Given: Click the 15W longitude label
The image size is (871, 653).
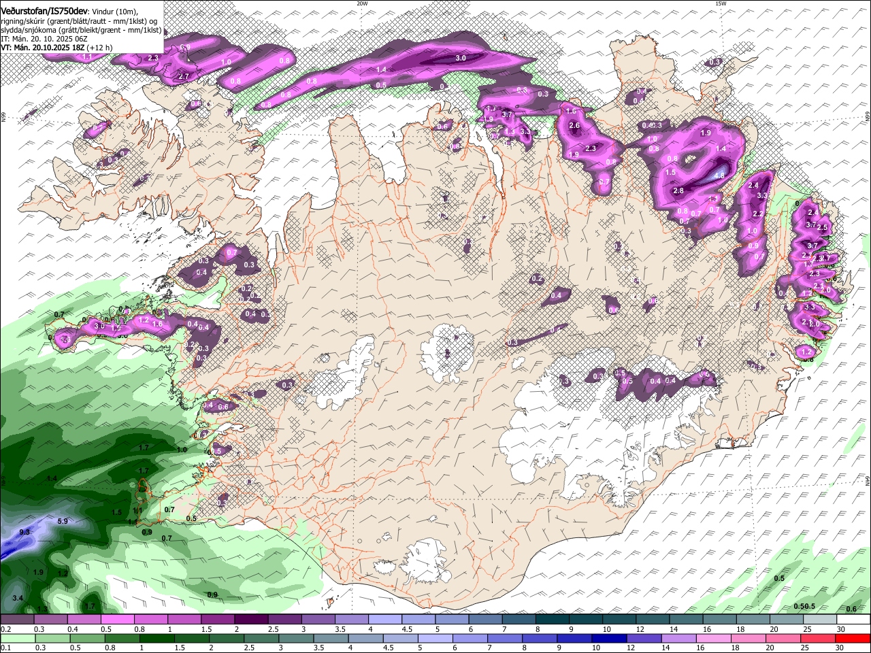Looking at the screenshot, I should click(x=721, y=3).
